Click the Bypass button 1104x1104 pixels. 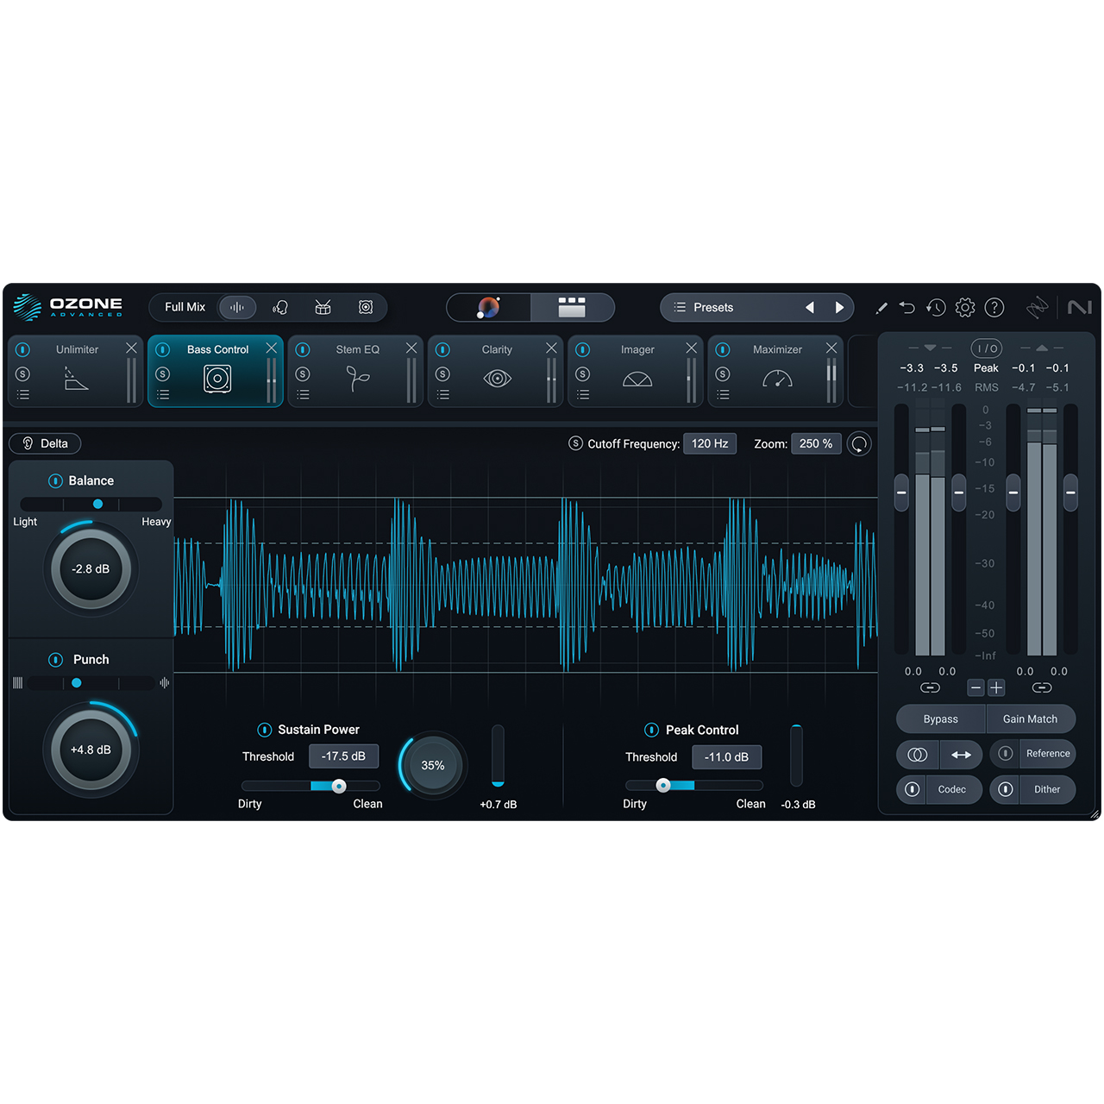pos(940,718)
